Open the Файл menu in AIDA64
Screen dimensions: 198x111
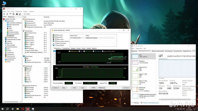(x=5, y=11)
